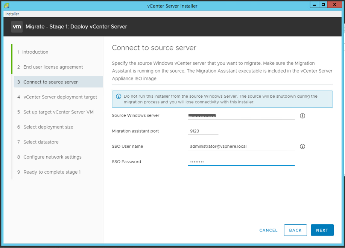
Task: Go to step 2 End user license agreement
Action: pyautogui.click(x=50, y=67)
